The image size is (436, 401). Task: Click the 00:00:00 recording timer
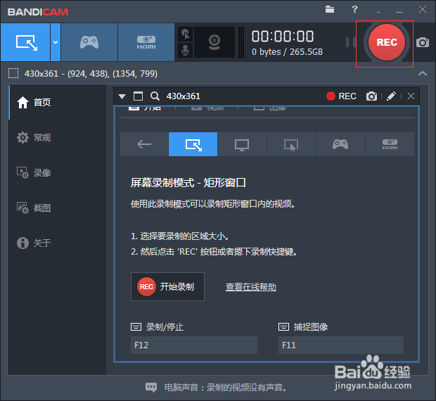point(283,37)
